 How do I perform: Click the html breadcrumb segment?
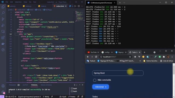[x=30, y=10]
